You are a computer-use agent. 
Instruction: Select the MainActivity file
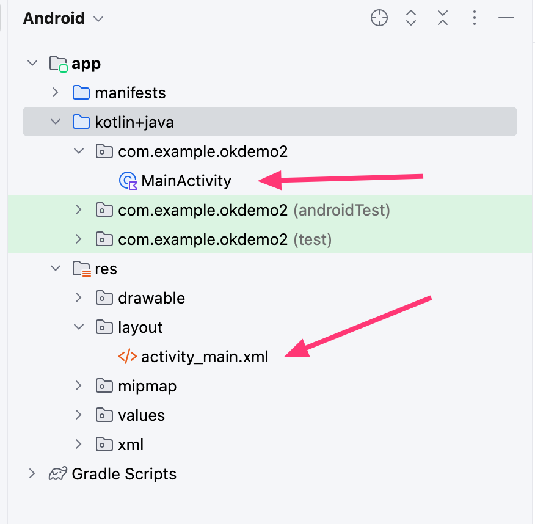pyautogui.click(x=186, y=181)
